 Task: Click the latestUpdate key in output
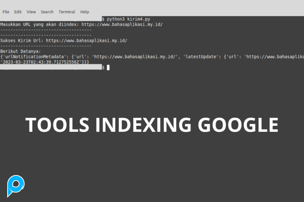coord(201,57)
